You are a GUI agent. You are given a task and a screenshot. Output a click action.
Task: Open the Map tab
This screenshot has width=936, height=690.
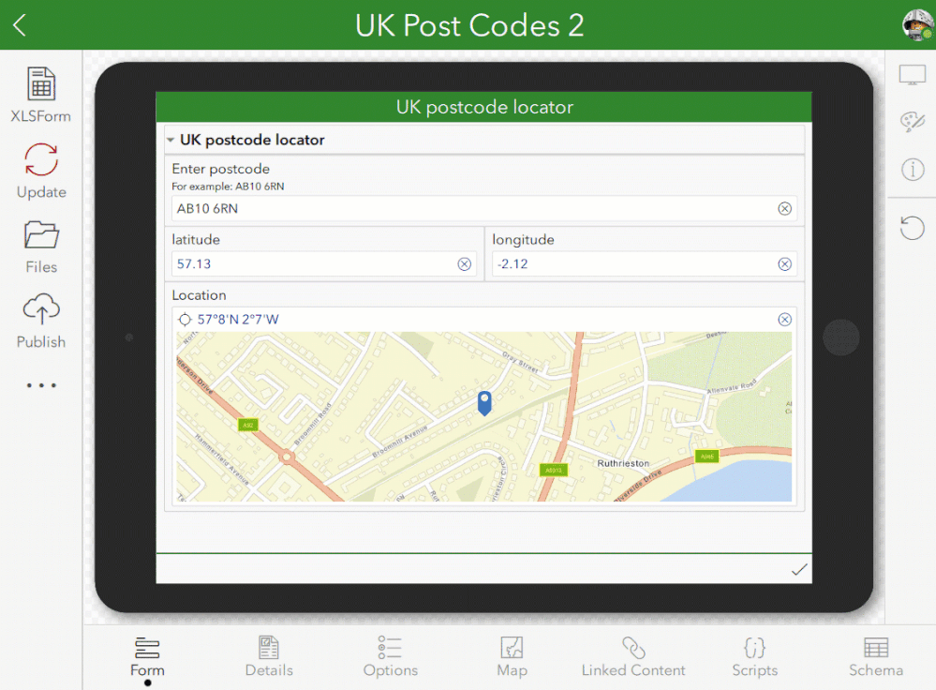tap(513, 657)
